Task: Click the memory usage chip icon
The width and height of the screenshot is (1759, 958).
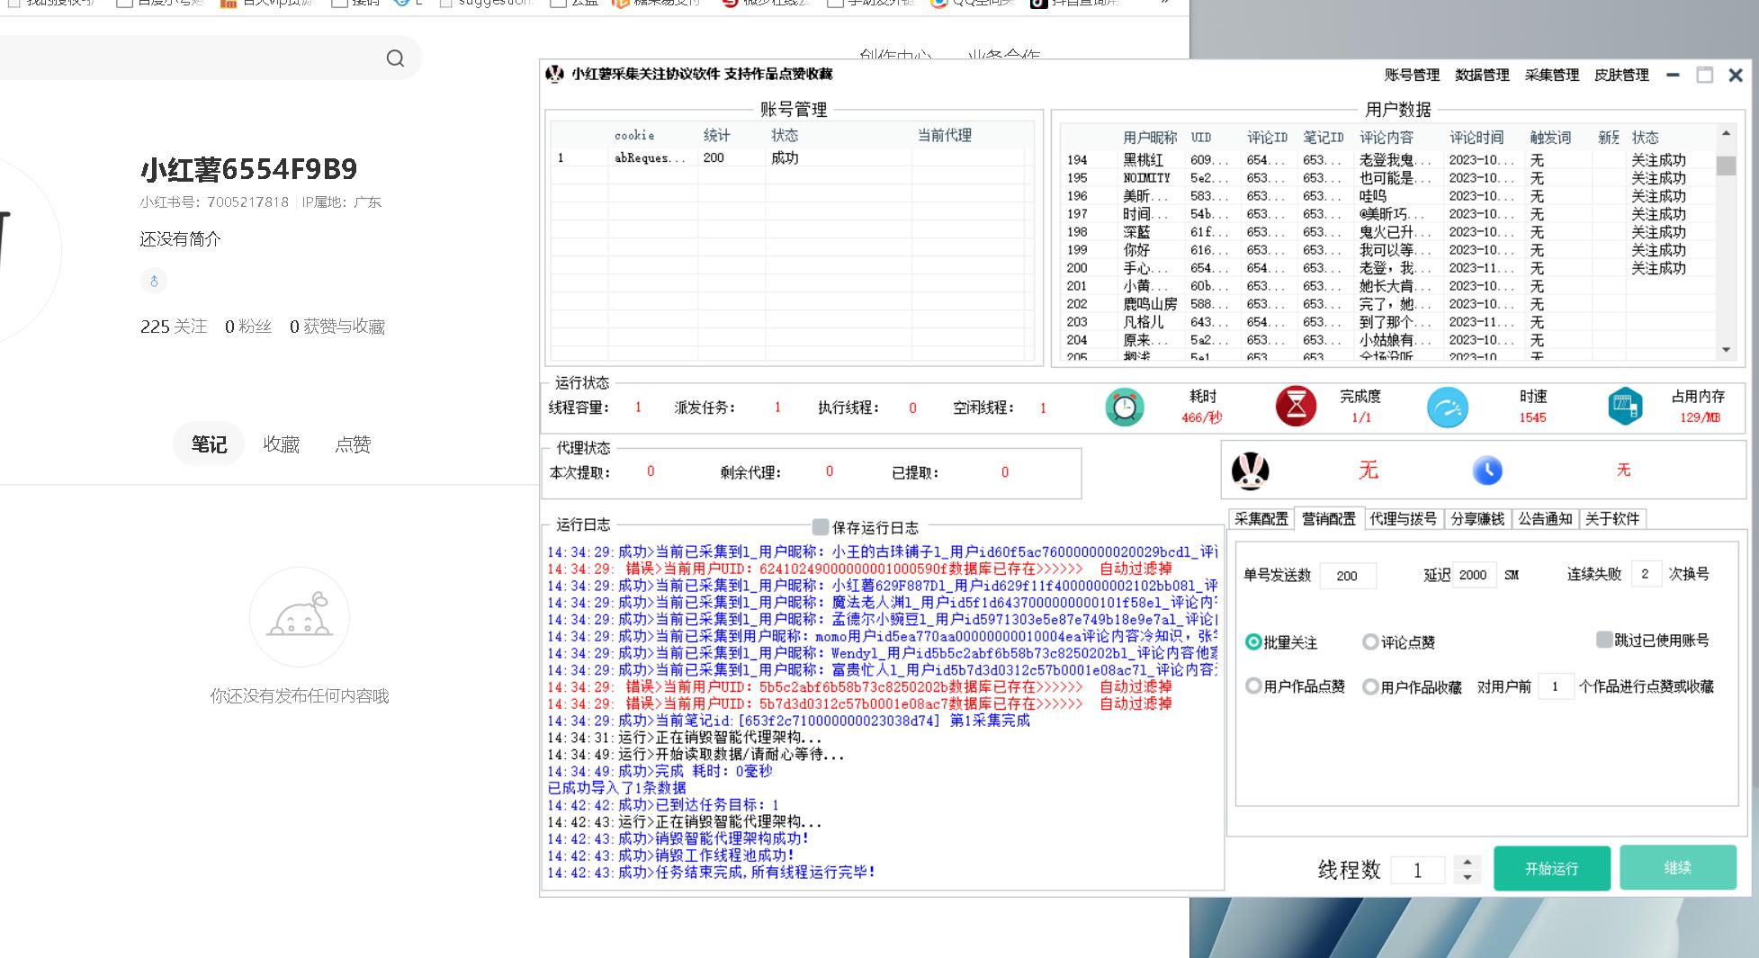Action: (x=1625, y=407)
